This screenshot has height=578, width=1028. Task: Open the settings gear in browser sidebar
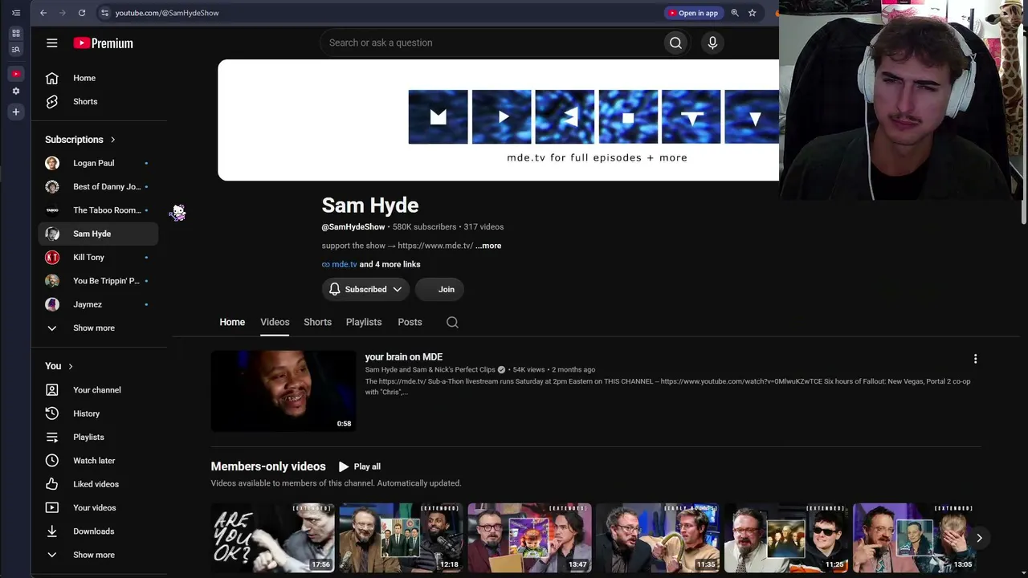point(15,92)
